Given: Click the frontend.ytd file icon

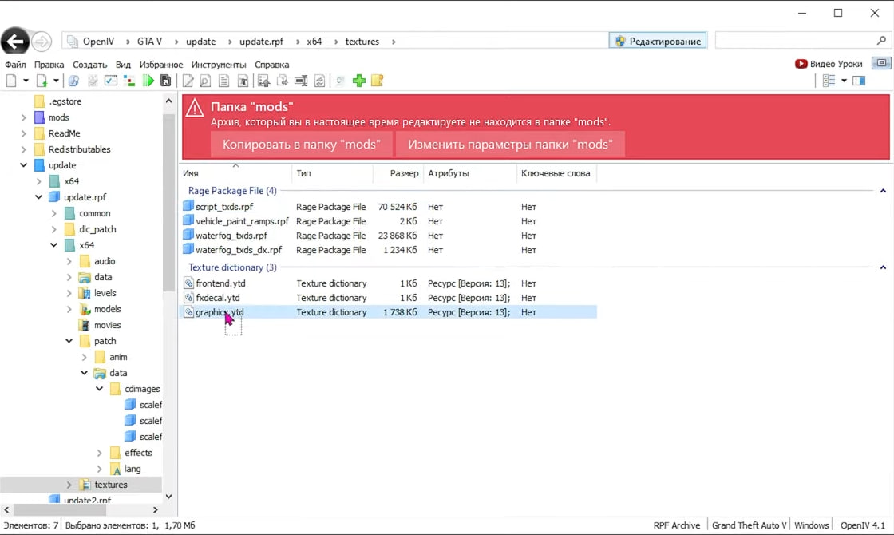Looking at the screenshot, I should [188, 283].
